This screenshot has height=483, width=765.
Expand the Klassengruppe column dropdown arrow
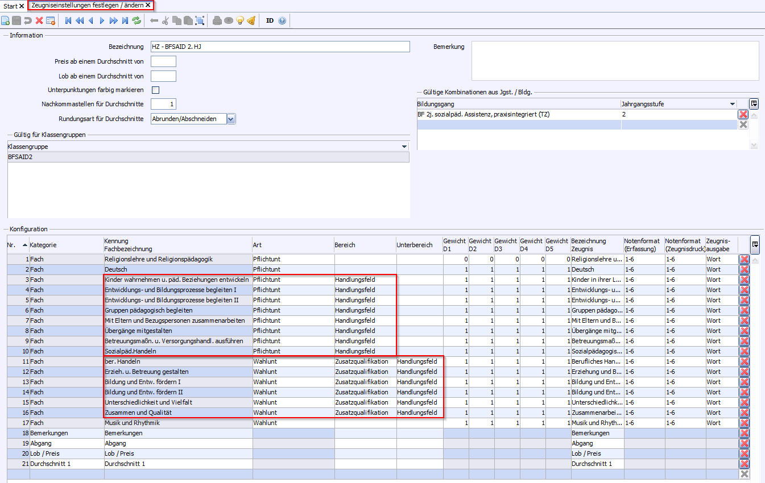[x=403, y=147]
